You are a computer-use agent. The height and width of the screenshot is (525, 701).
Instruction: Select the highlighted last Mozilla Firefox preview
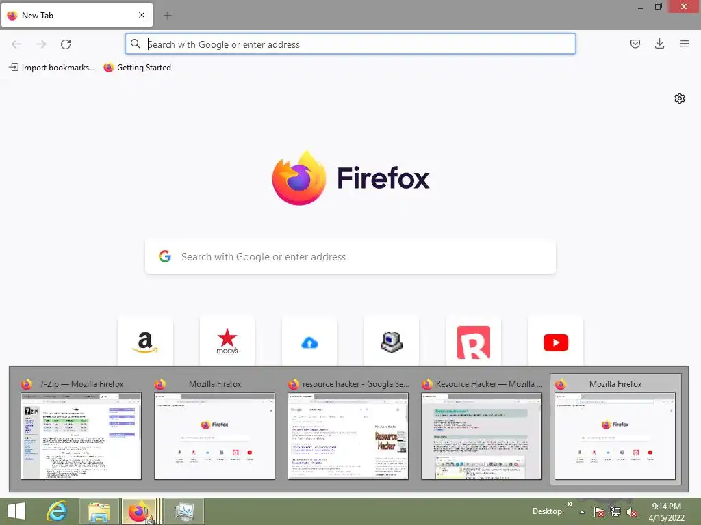click(x=615, y=429)
